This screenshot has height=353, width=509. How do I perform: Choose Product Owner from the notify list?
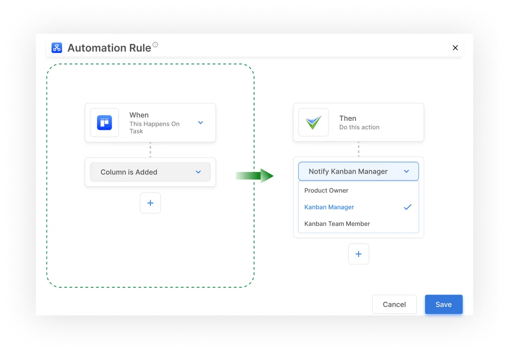coord(326,190)
